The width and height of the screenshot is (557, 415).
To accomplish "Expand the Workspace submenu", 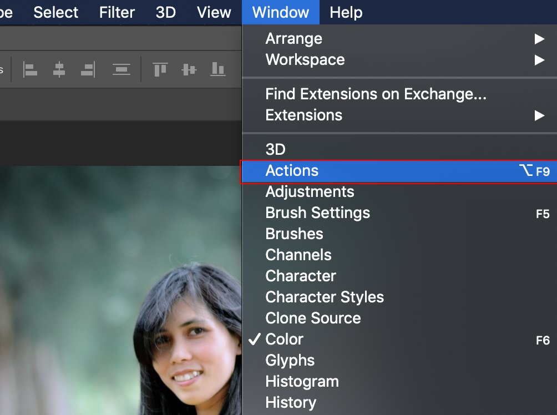I will tap(305, 59).
